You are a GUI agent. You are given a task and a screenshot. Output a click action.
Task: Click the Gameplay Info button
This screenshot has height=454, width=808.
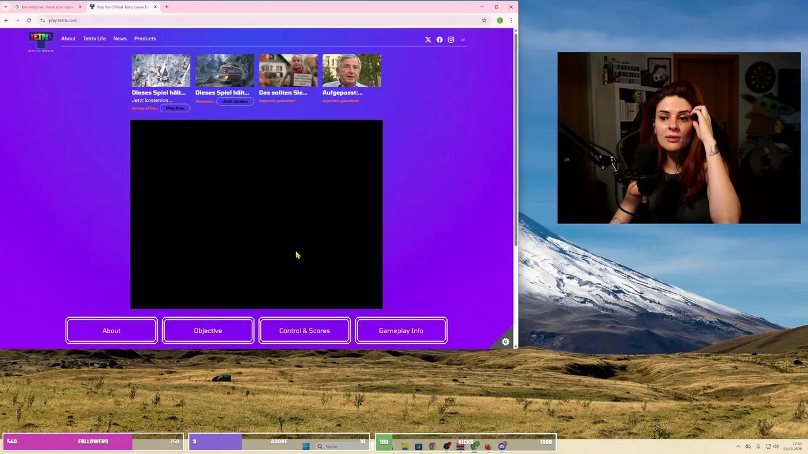(401, 330)
